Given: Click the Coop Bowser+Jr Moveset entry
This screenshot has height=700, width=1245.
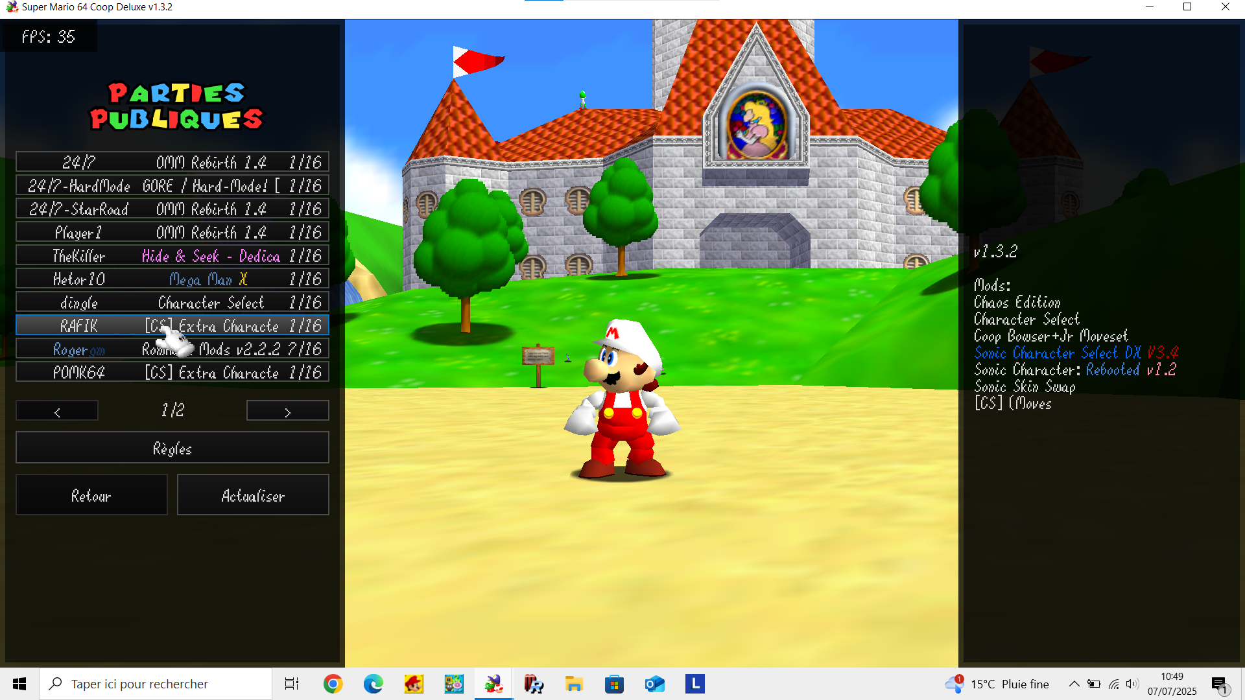Looking at the screenshot, I should tap(1051, 336).
